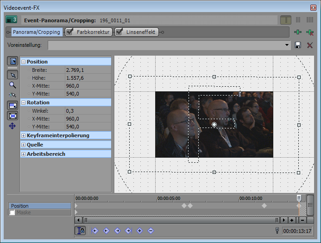Screen dimensions: 321x243
Task: Open the Voreinstellung preset dropdown
Action: coord(288,45)
